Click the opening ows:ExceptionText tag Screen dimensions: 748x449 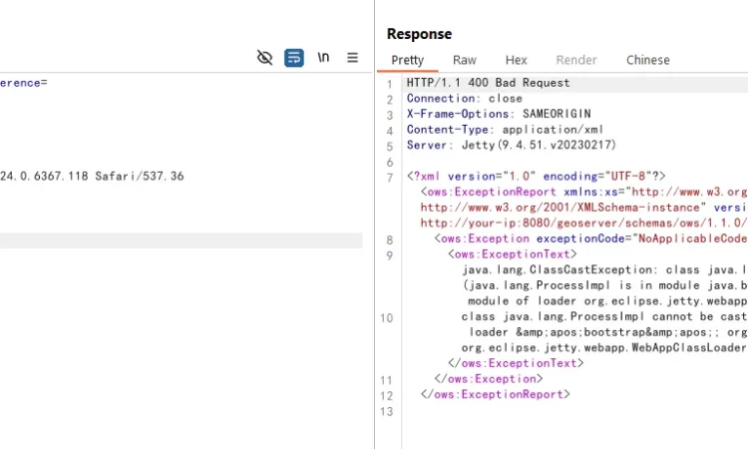point(512,254)
